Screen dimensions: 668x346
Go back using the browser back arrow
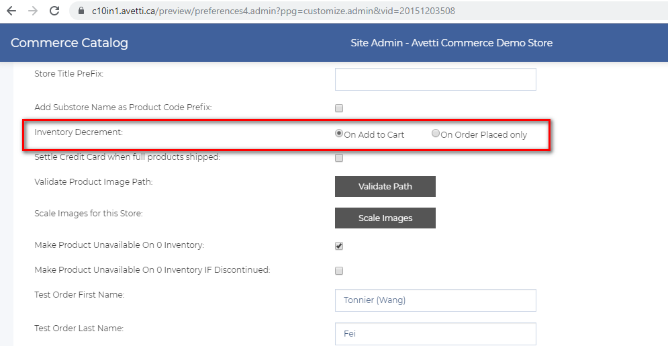pos(11,11)
